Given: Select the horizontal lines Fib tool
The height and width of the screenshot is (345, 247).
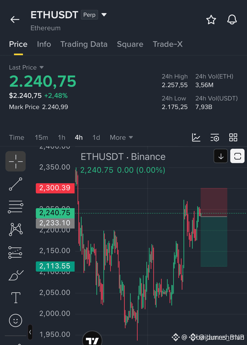Looking at the screenshot, I should coord(16,207).
